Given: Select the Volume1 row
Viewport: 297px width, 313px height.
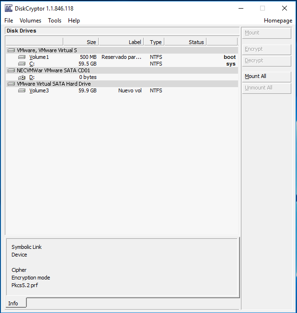Looking at the screenshot, I should point(122,57).
